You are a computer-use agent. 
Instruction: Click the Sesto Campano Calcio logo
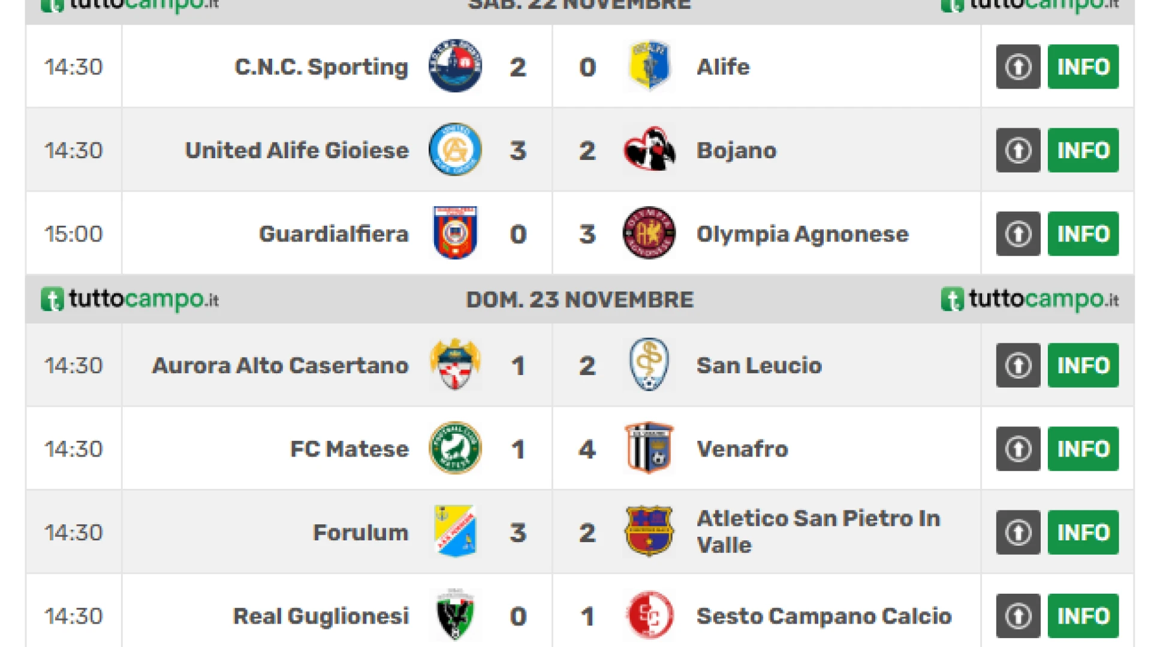[x=649, y=615]
